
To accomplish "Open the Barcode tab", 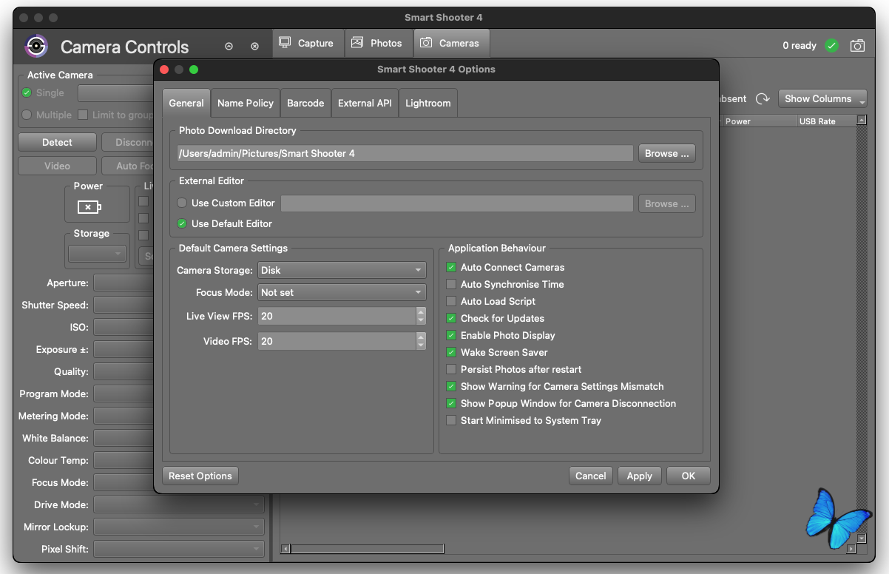I will click(305, 103).
